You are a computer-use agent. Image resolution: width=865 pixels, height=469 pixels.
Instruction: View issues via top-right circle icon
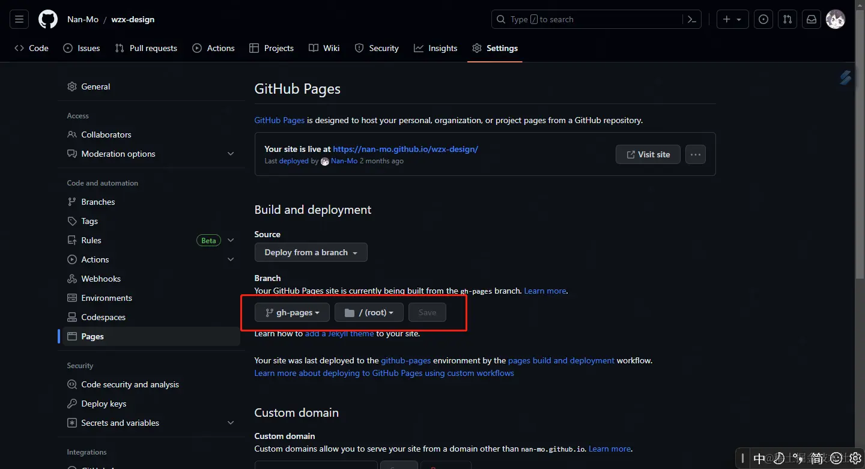click(763, 19)
